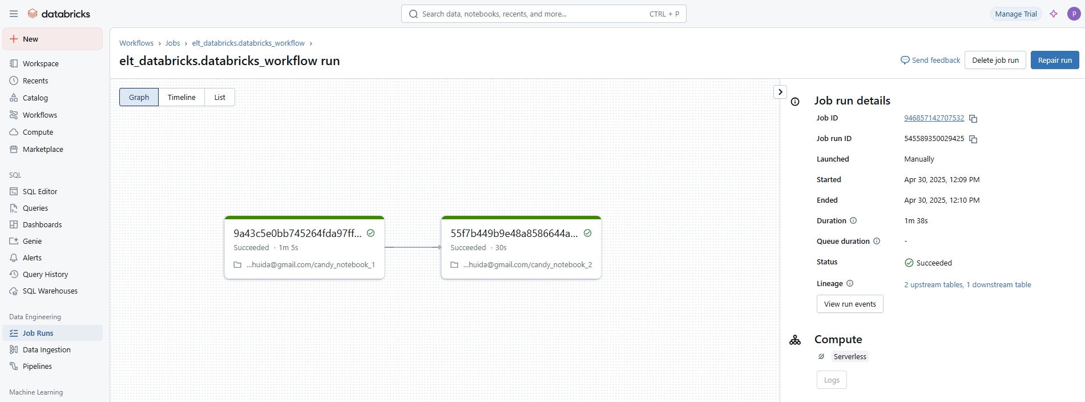This screenshot has height=402, width=1085.
Task: Show the Queue duration info icon
Action: 877,241
